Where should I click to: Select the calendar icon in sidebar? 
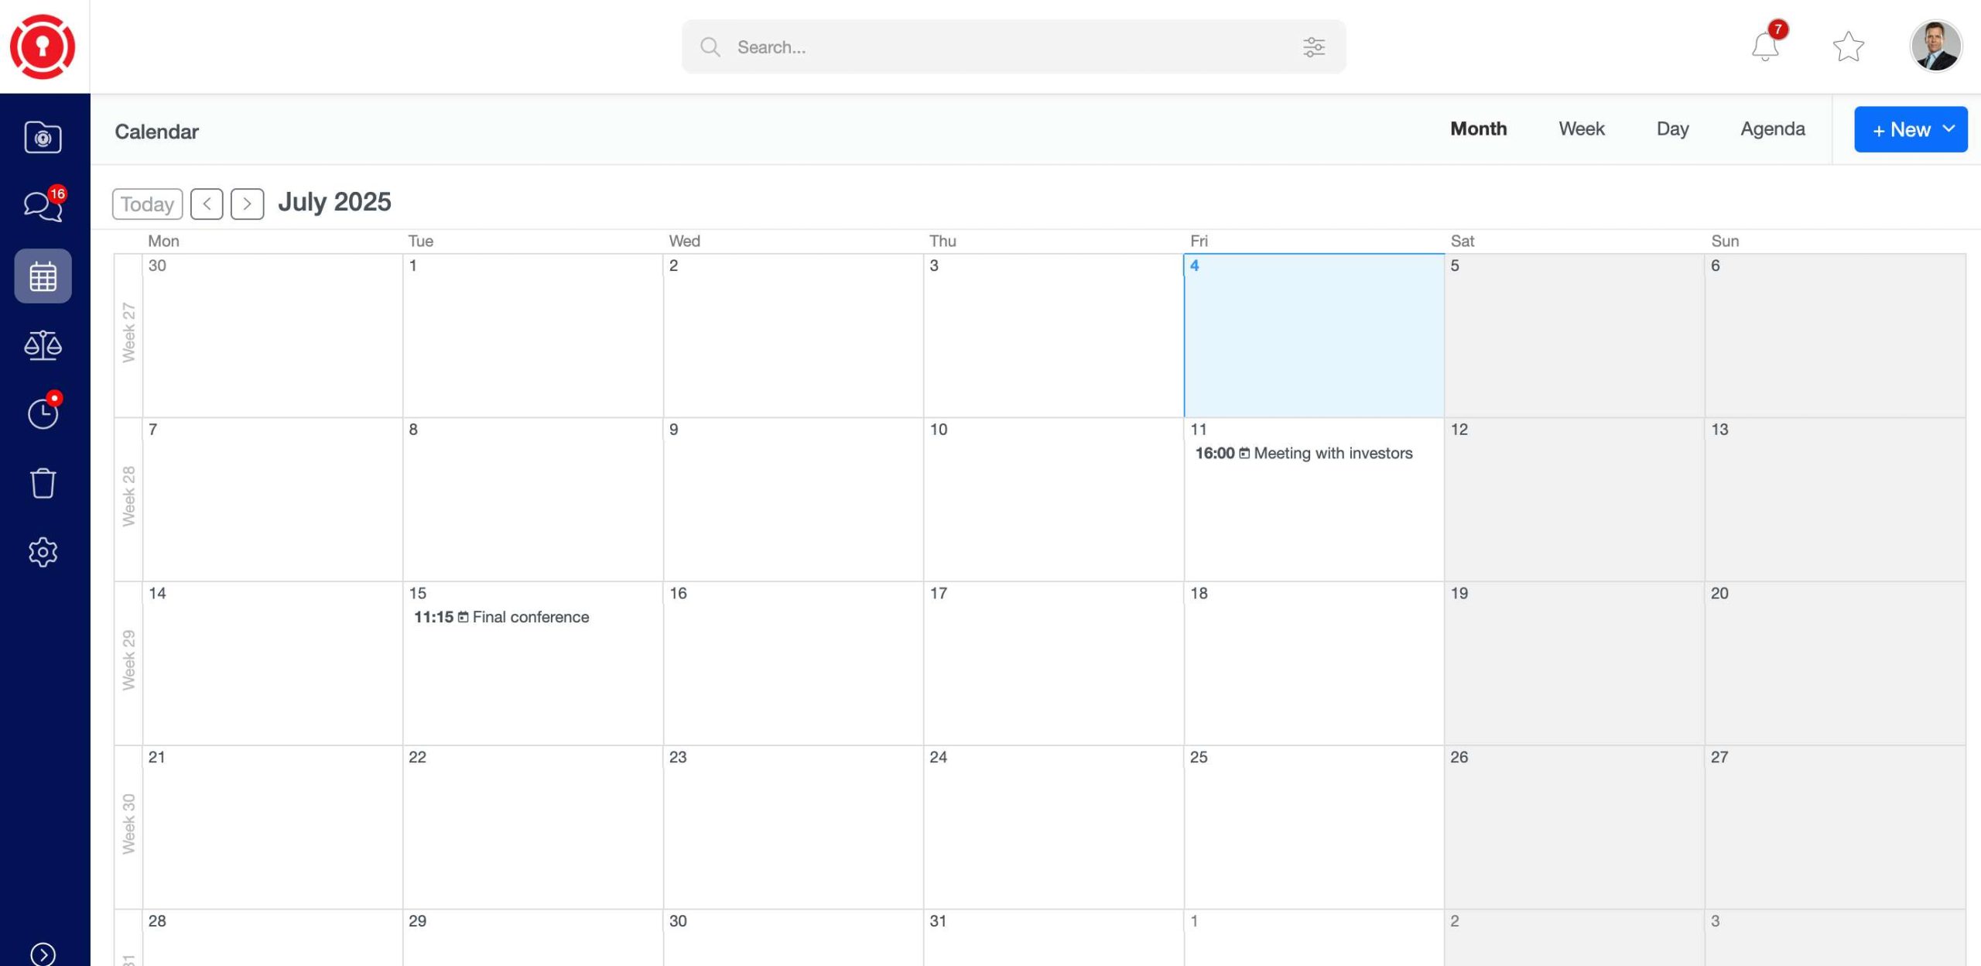click(43, 276)
